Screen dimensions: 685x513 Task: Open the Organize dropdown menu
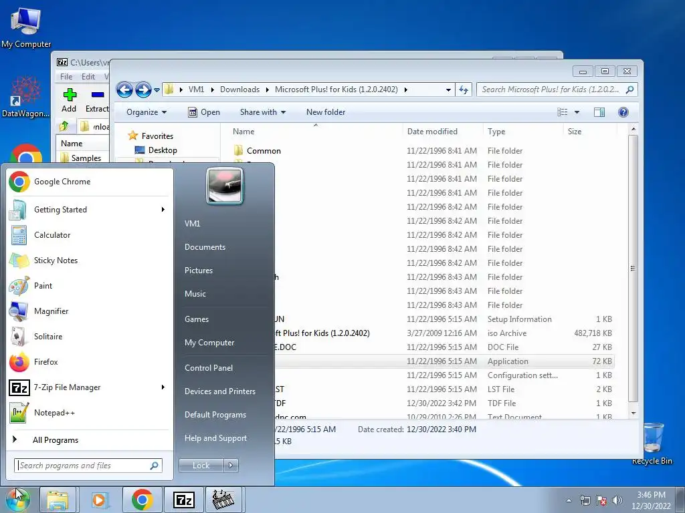point(146,112)
